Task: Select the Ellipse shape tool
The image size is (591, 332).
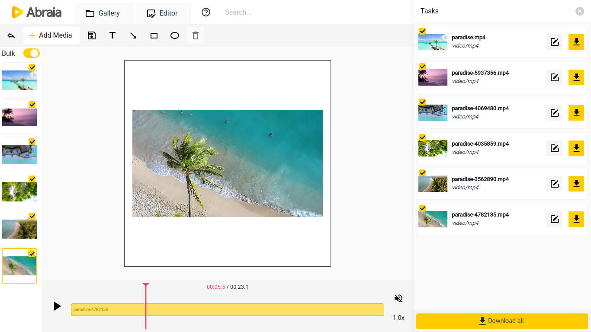Action: point(174,35)
